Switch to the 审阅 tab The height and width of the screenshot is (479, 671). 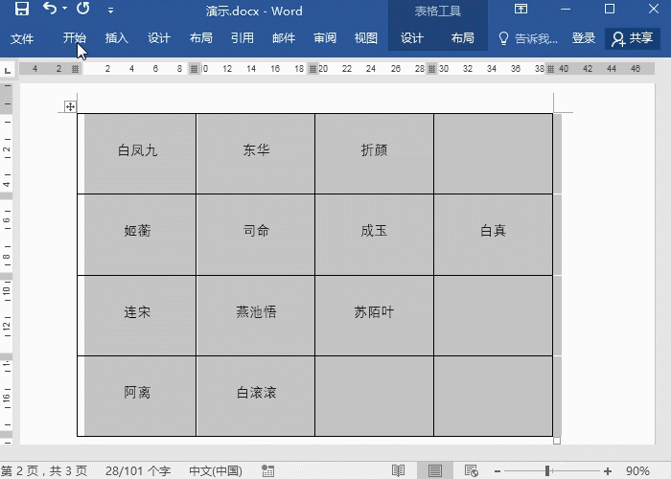click(325, 38)
